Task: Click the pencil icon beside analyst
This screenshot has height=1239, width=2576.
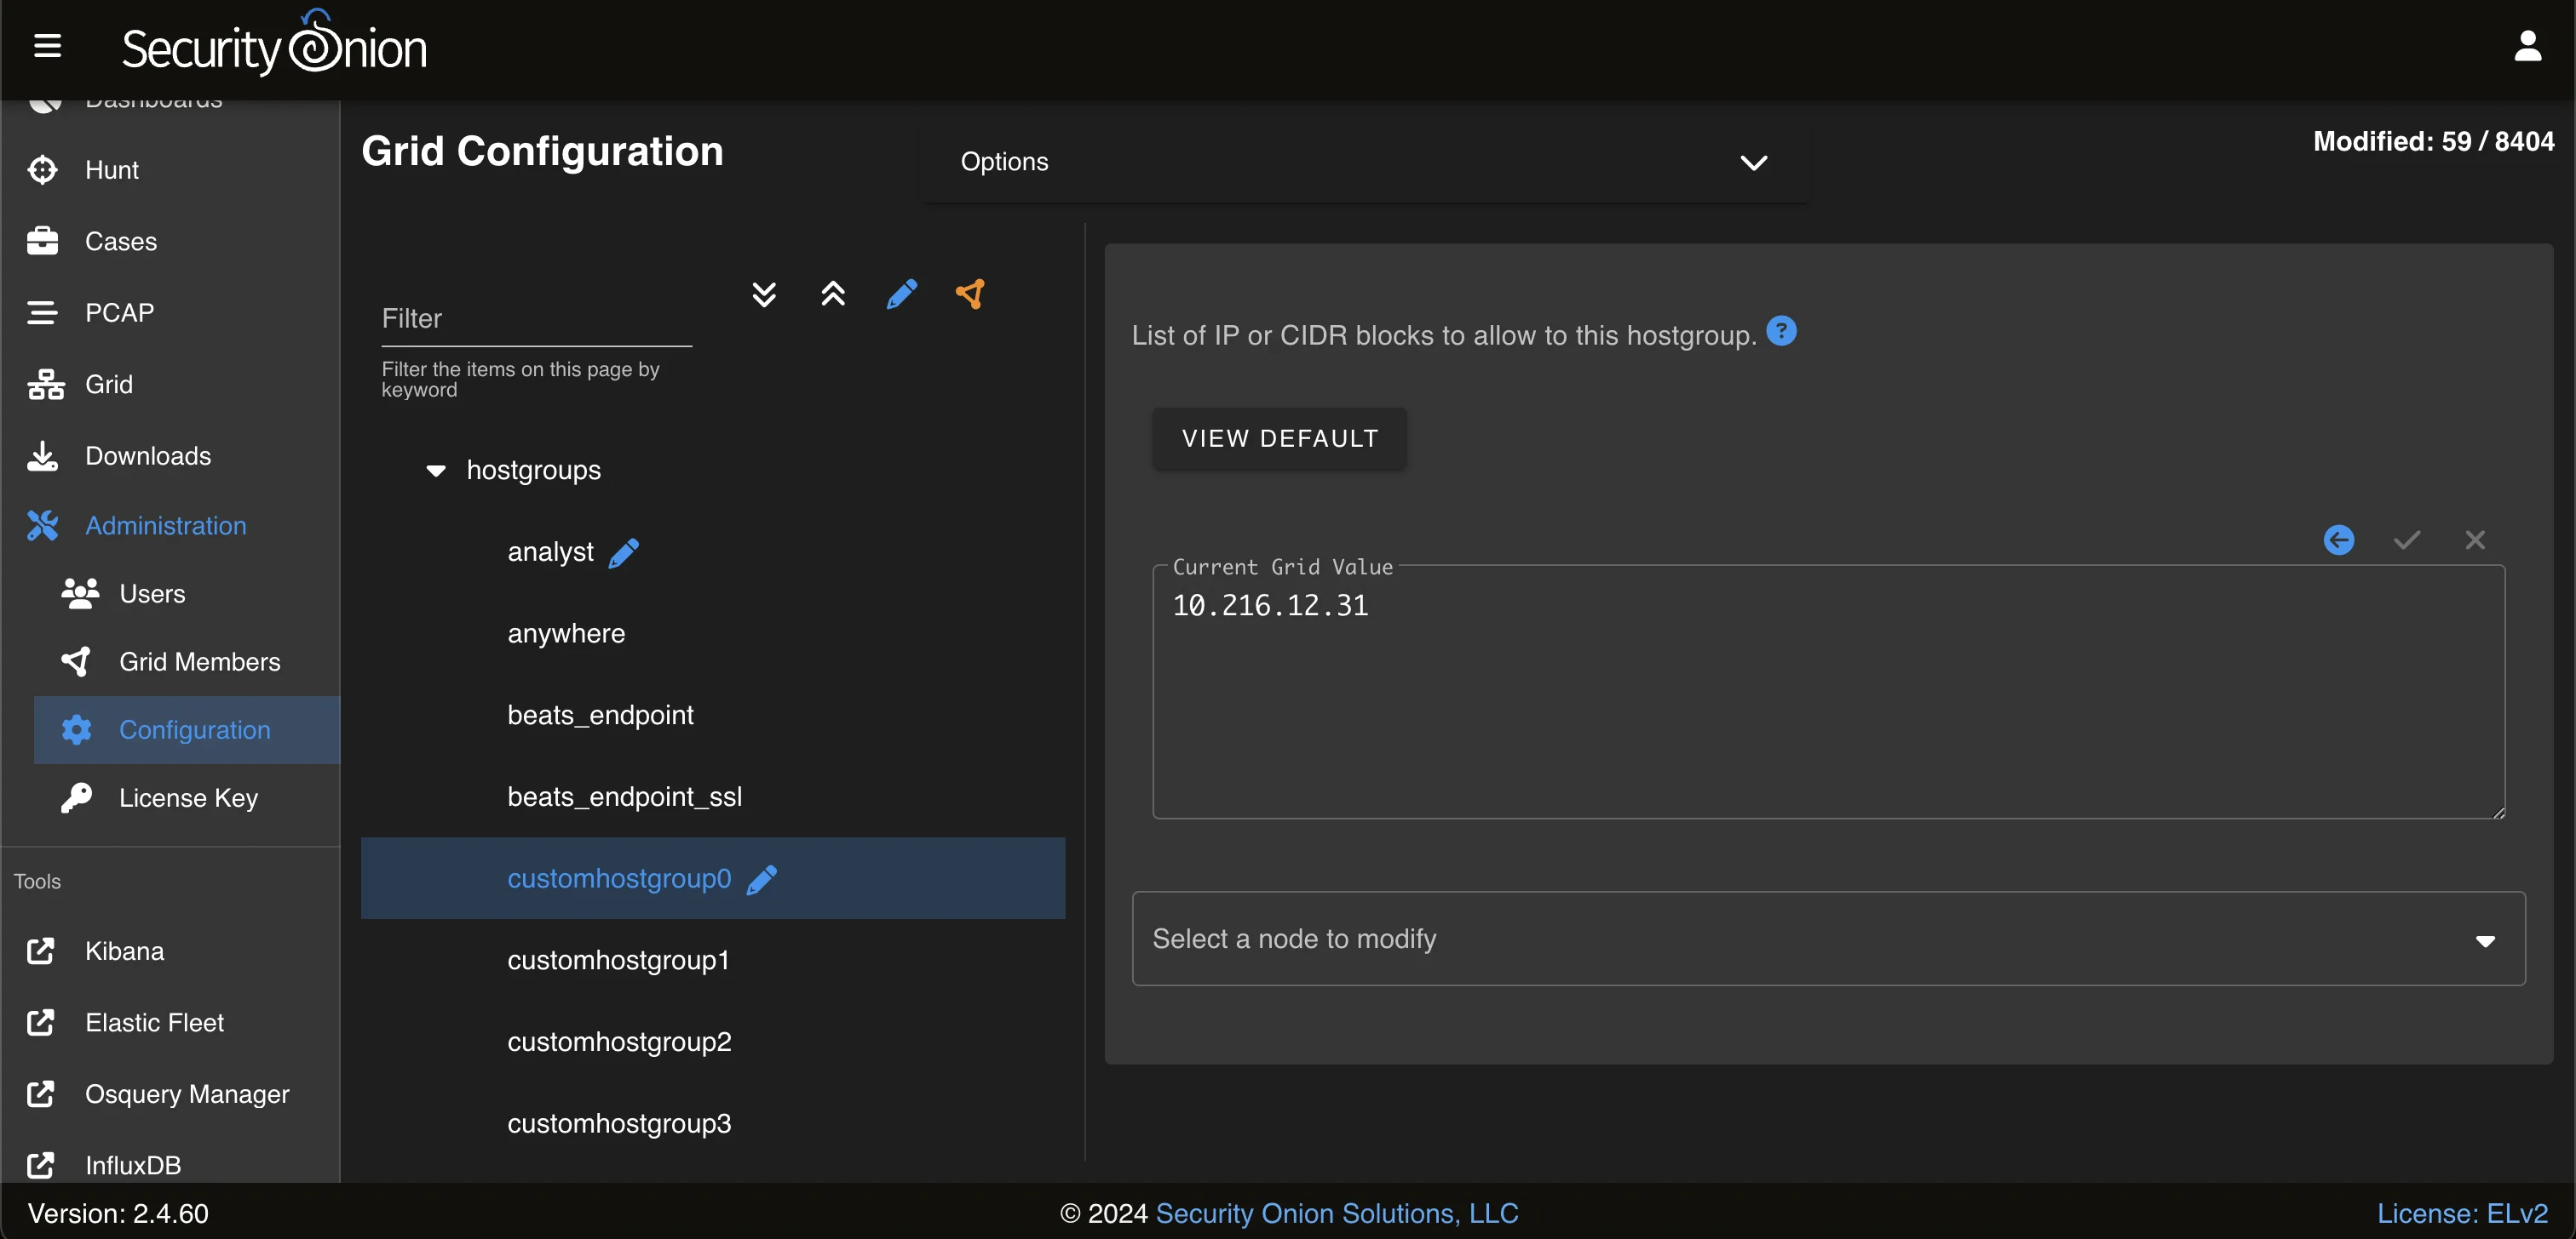Action: (x=624, y=552)
